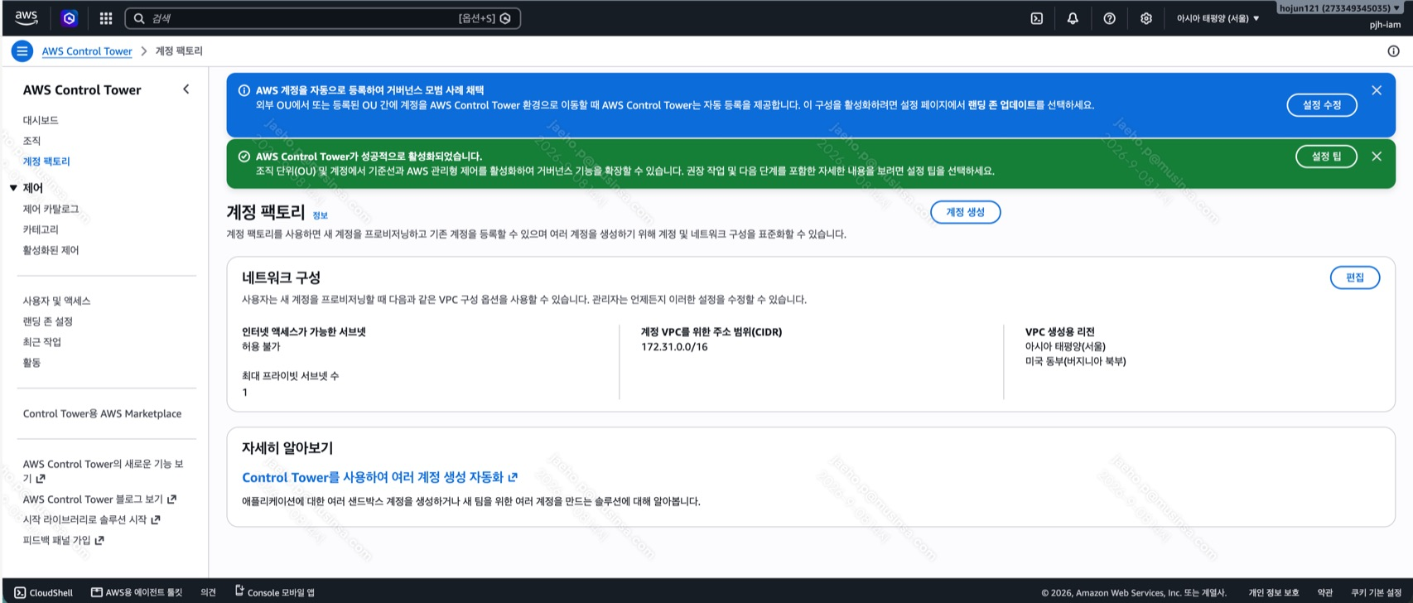Open the notifications bell
The image size is (1413, 603).
click(x=1073, y=18)
